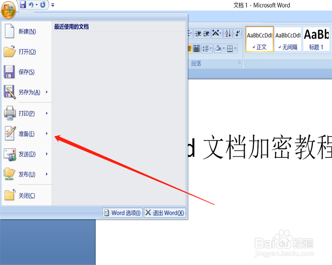Apply the 无间隔 style
This screenshot has height=265, width=332.
coord(288,39)
